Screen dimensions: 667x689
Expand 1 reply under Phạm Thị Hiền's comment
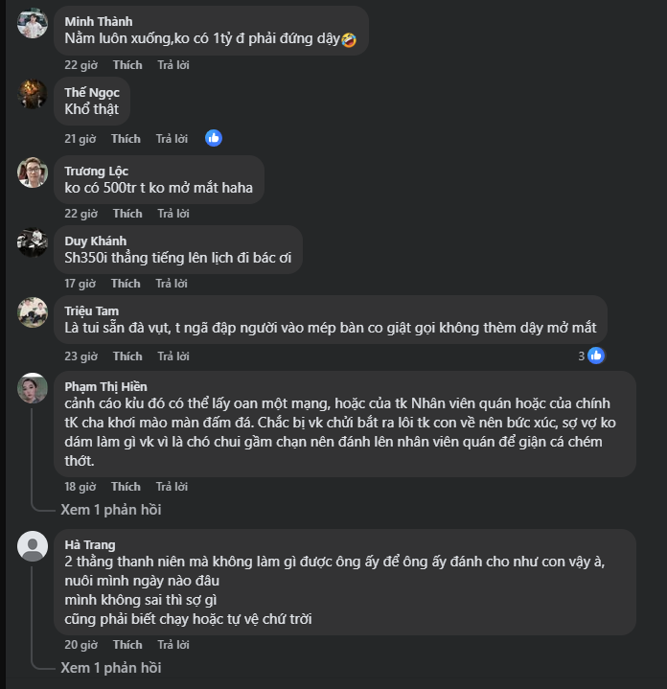click(110, 510)
